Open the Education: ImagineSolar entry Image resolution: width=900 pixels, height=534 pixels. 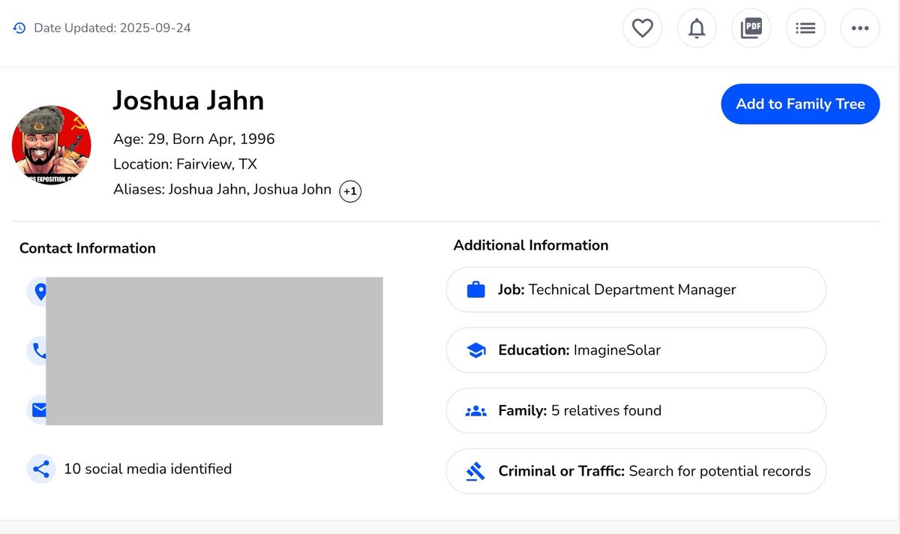[635, 350]
